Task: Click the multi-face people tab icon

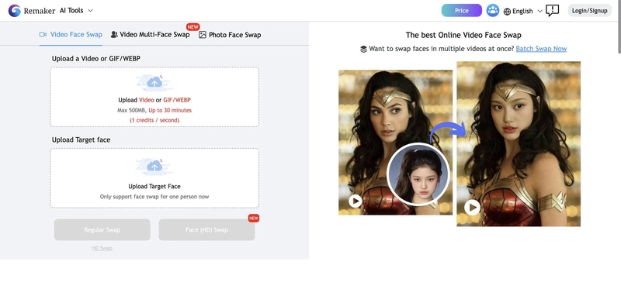Action: tap(114, 34)
